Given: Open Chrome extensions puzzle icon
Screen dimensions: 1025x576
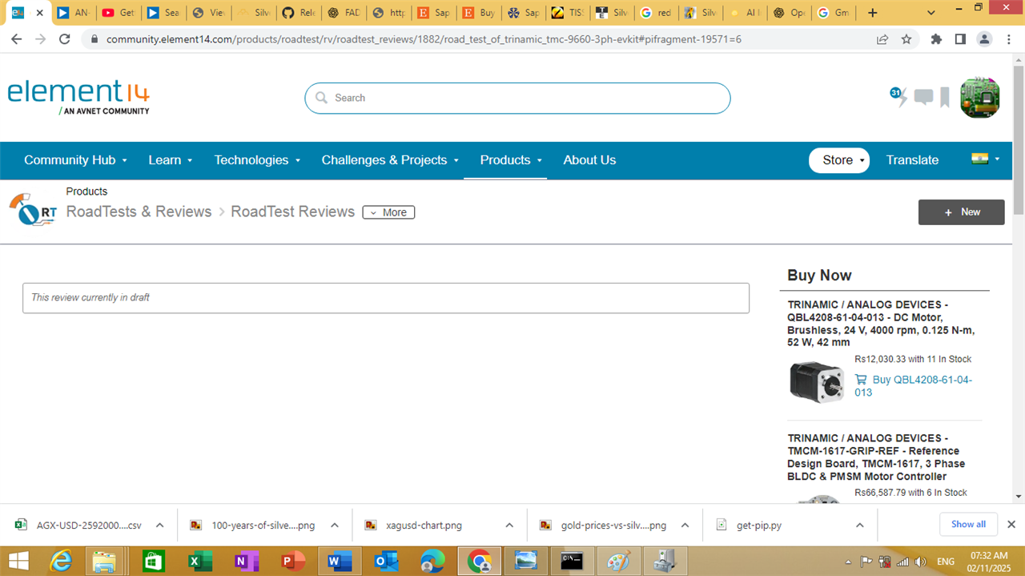Looking at the screenshot, I should [x=936, y=38].
